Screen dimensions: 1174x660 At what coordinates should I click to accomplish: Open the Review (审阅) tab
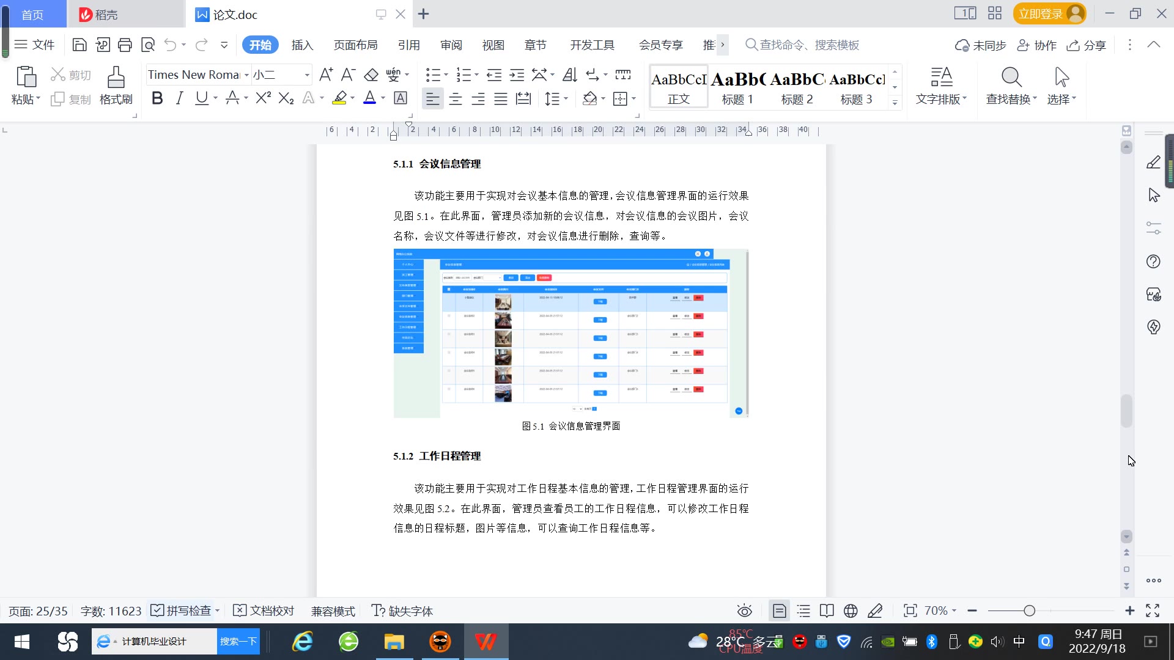(451, 45)
